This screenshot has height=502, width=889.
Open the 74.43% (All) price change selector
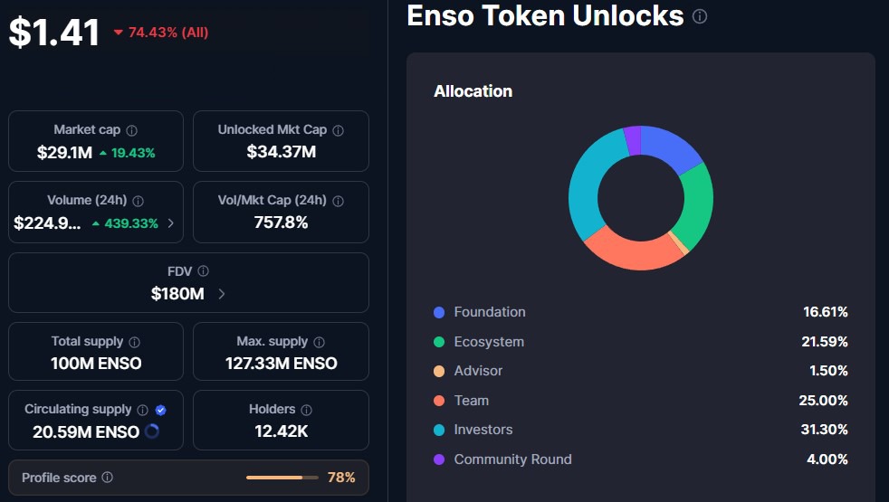[x=162, y=33]
